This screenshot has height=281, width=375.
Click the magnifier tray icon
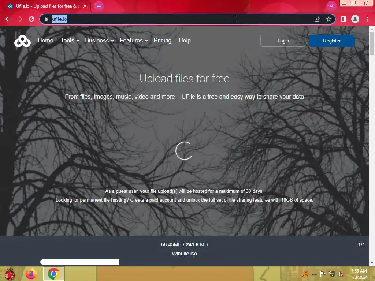pos(305,274)
